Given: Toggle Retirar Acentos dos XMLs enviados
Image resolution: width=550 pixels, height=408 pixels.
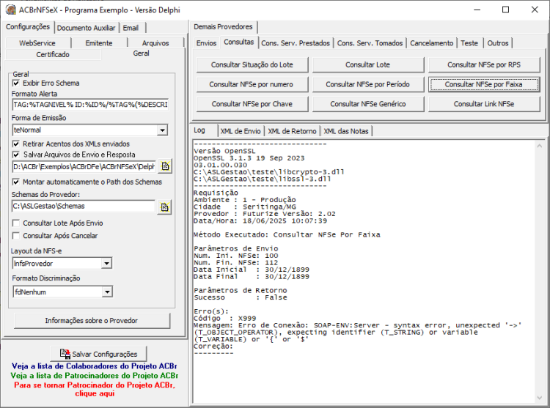Looking at the screenshot, I should coord(16,144).
